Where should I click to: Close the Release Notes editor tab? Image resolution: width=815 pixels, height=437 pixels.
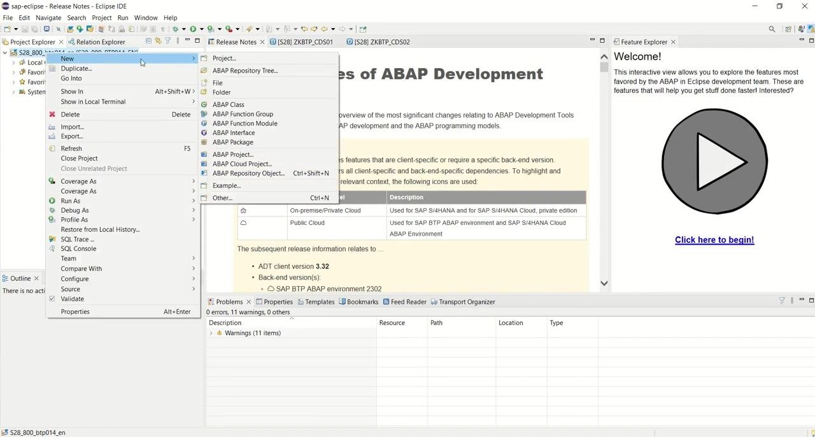click(x=262, y=42)
